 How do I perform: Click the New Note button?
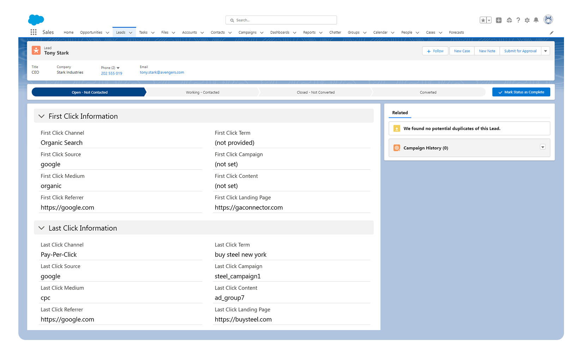[x=487, y=51]
